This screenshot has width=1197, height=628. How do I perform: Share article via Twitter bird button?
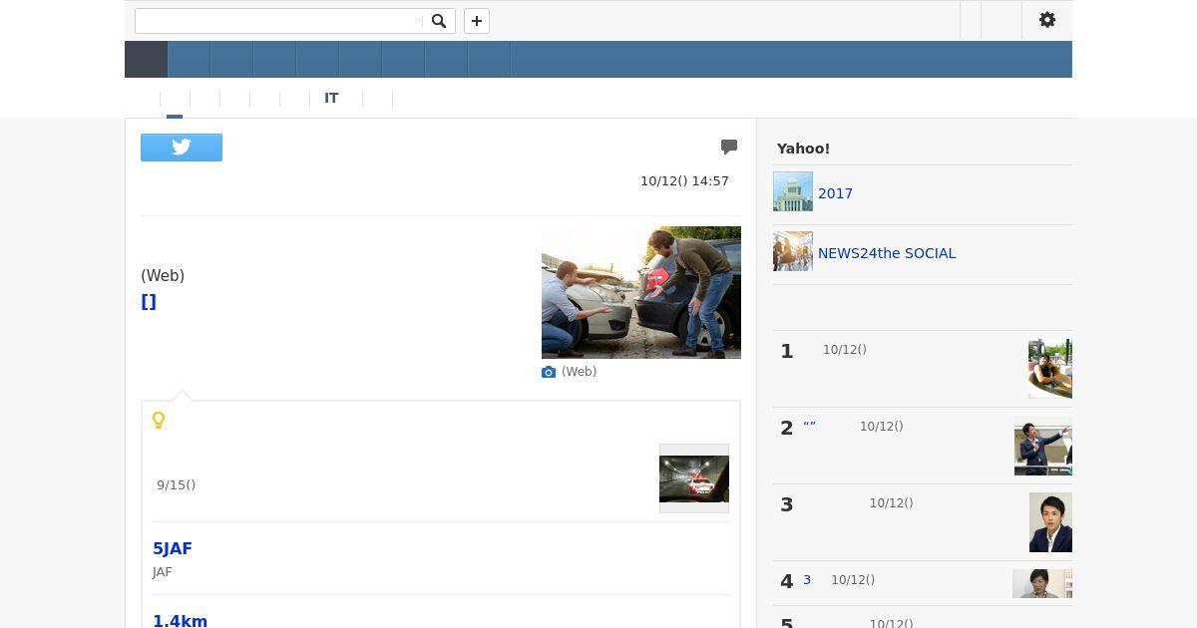[182, 148]
